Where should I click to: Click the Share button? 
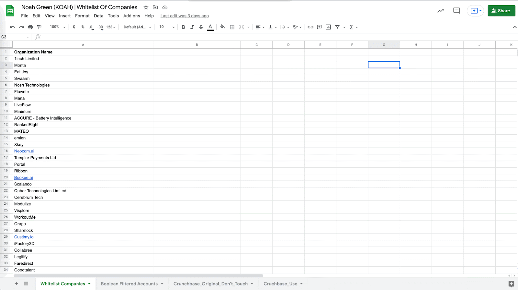click(501, 11)
